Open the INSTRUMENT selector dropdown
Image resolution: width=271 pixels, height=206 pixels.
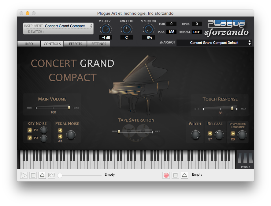(58, 26)
